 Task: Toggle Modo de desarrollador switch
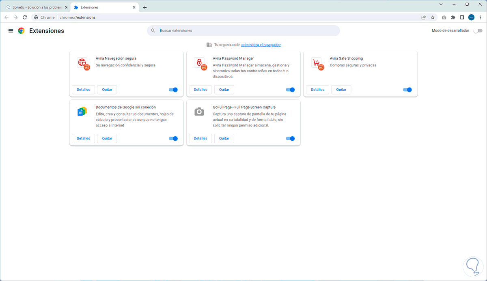click(x=478, y=31)
